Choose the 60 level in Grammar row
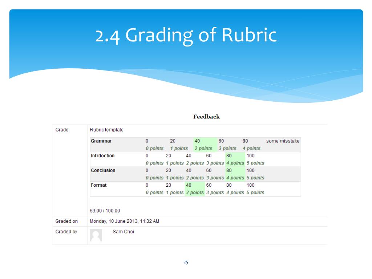372x279 pixels. pyautogui.click(x=230, y=145)
